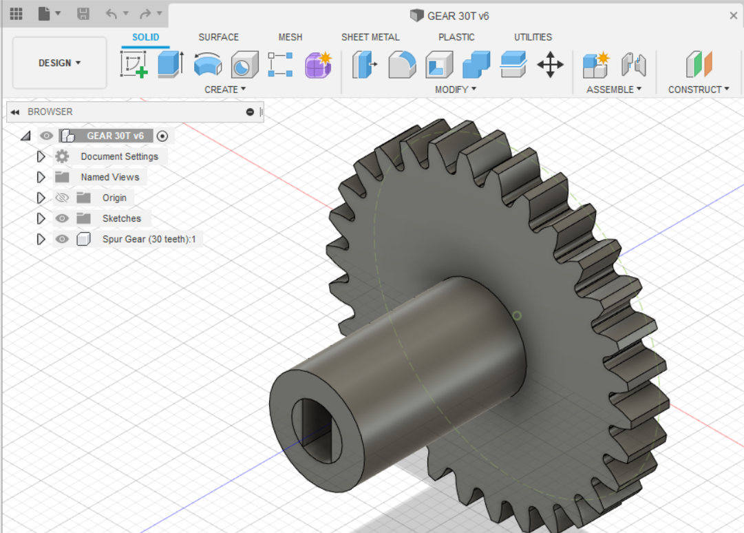The width and height of the screenshot is (744, 533).
Task: Open the SHEET METAL tab
Action: tap(370, 37)
